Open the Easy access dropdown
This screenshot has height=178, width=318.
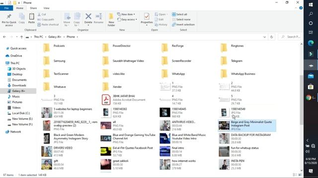pos(127,19)
